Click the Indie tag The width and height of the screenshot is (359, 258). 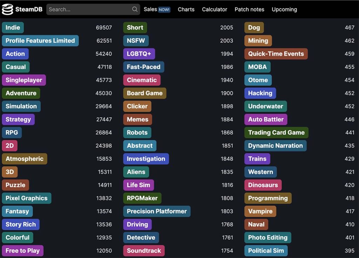tap(13, 27)
